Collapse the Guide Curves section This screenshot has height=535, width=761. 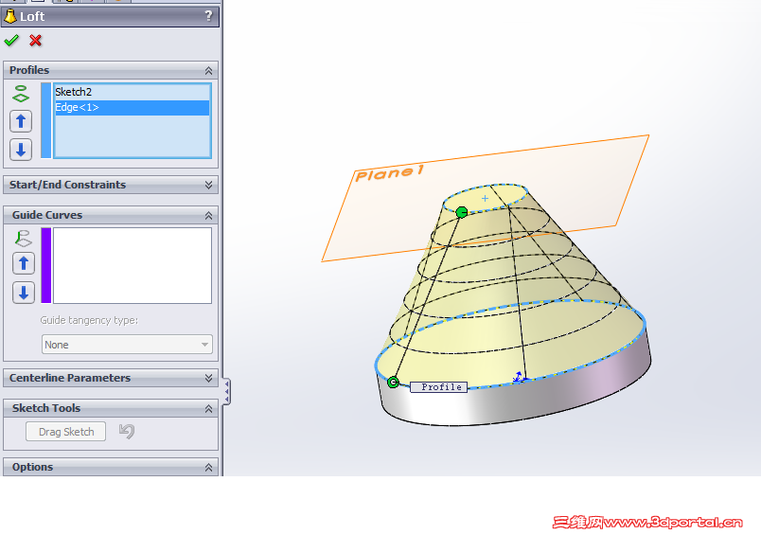(x=208, y=215)
